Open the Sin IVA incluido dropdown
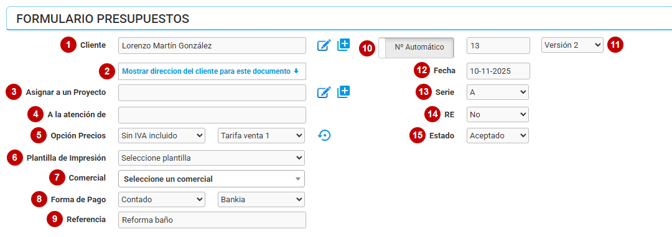672x237 pixels. [162, 135]
